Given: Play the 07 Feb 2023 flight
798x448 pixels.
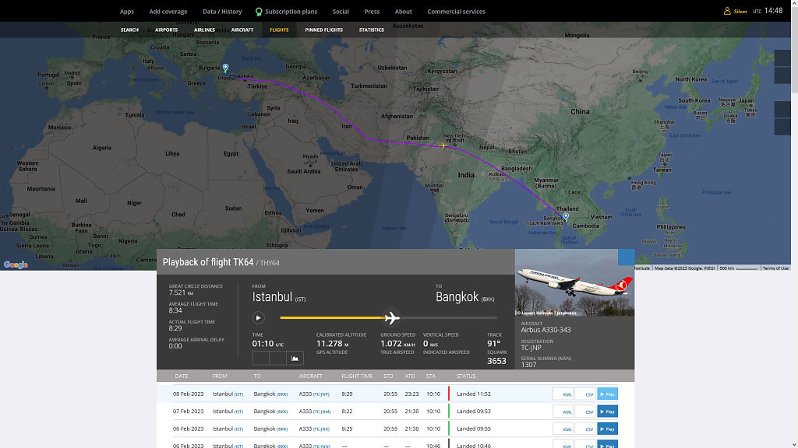Looking at the screenshot, I should click(x=607, y=411).
